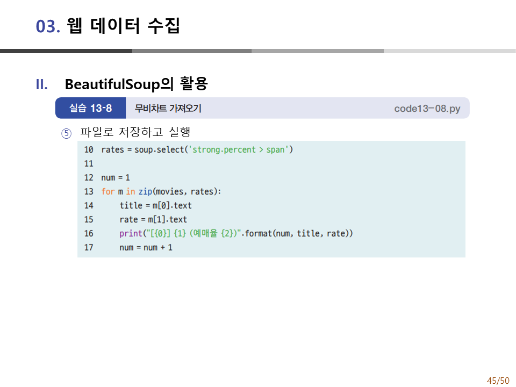Click the step text '파일로 저장하고 실행'
The image size is (516, 387).
[135, 132]
